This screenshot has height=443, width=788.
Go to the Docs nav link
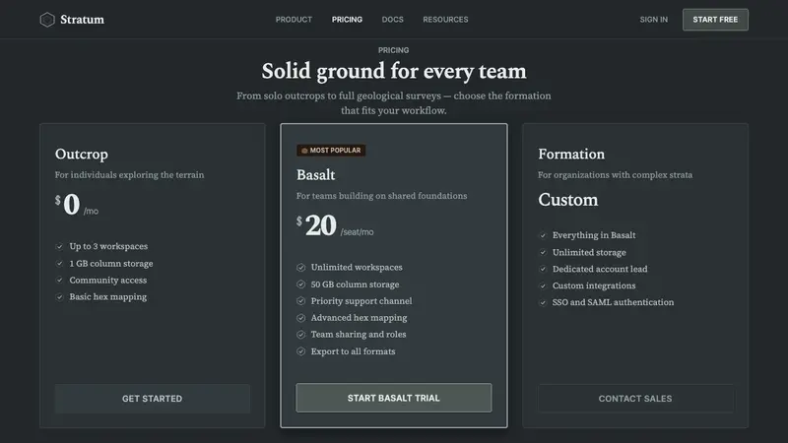pyautogui.click(x=392, y=20)
